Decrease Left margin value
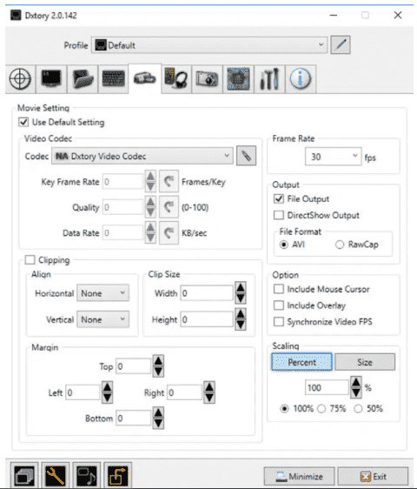Viewport: 417px width, 489px height. 107,398
